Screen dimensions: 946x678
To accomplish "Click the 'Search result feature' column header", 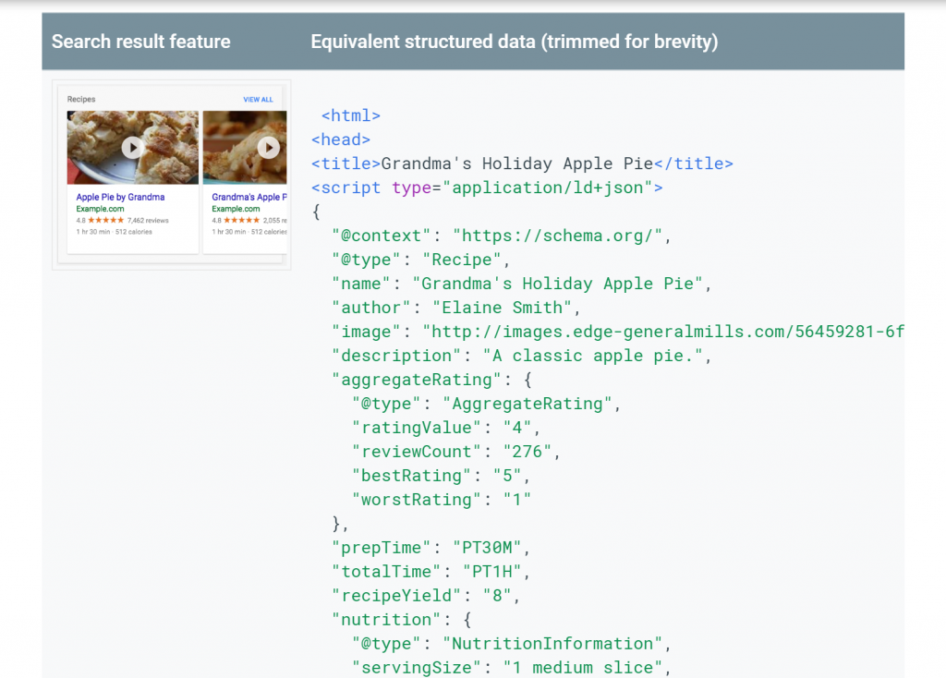I will 141,42.
